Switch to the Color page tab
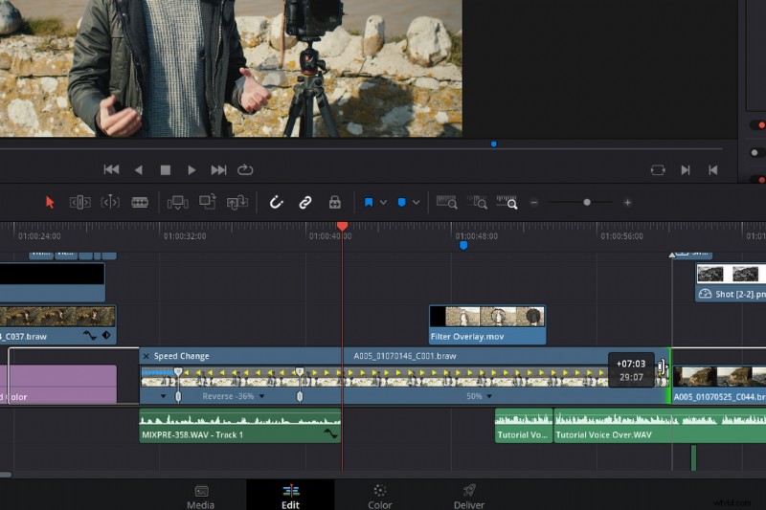 coord(379,497)
